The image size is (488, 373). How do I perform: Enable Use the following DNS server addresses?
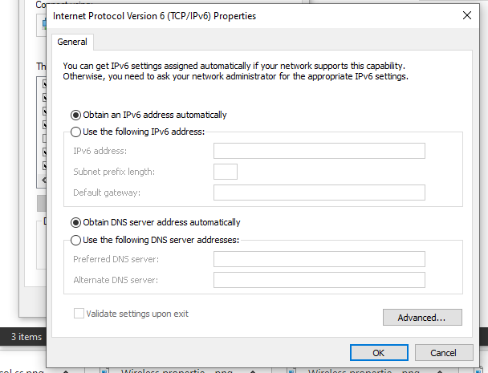pyautogui.click(x=77, y=240)
